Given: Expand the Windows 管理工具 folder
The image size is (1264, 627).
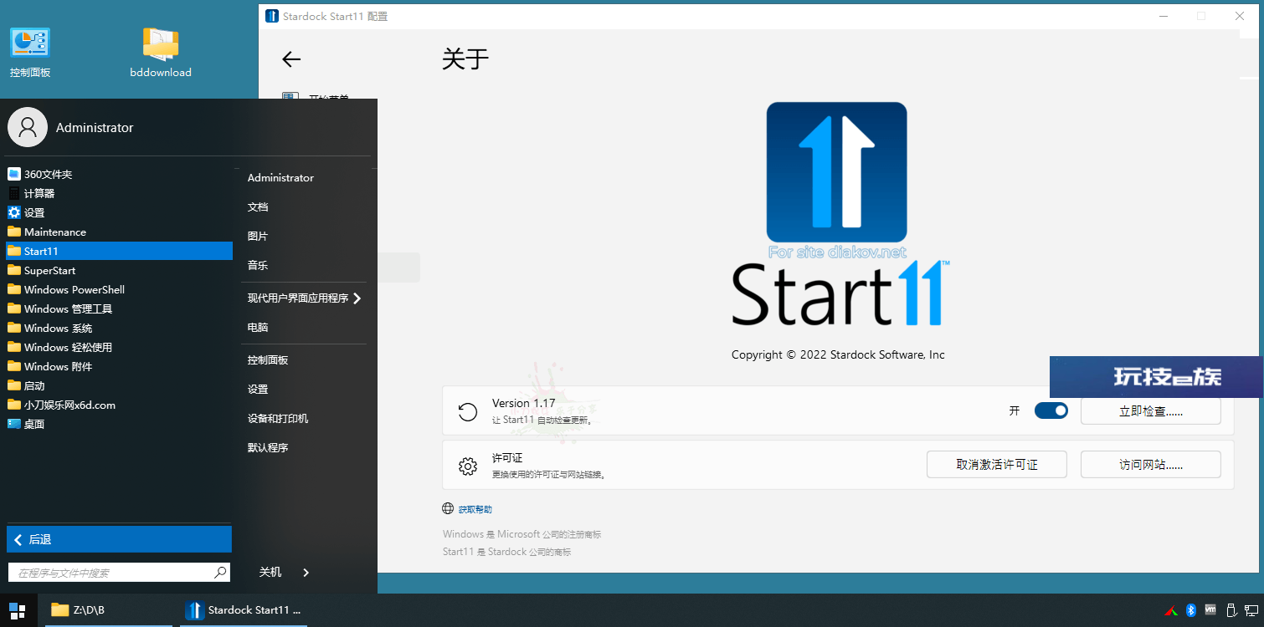Looking at the screenshot, I should coord(119,308).
